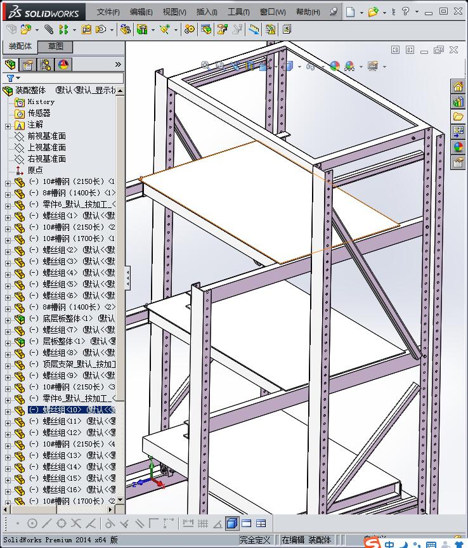Click the Open file folder icon
The height and width of the screenshot is (548, 468).
tap(374, 12)
